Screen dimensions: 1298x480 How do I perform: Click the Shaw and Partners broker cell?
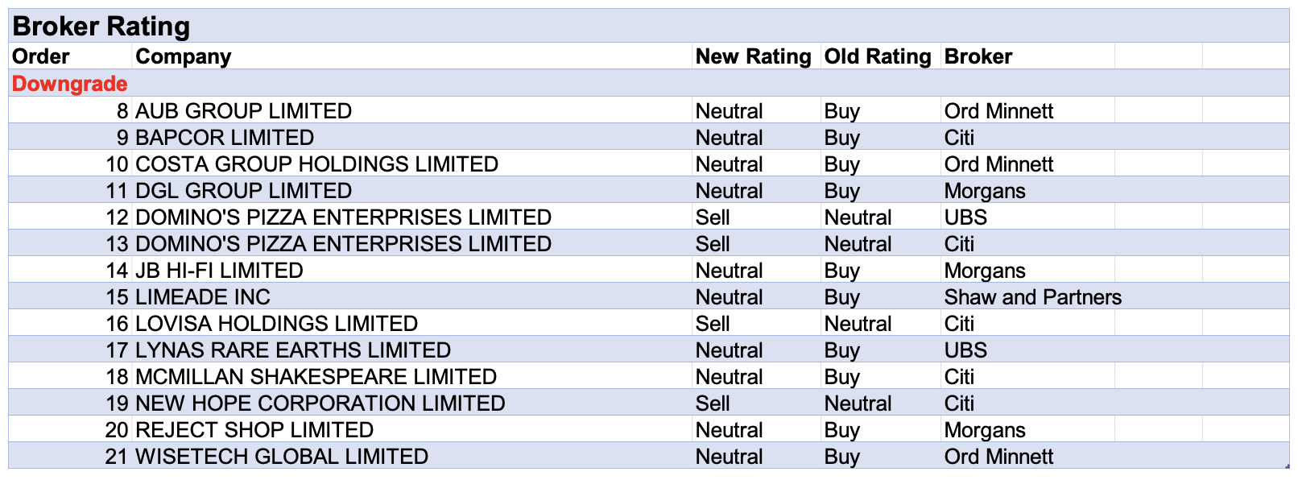(1032, 297)
